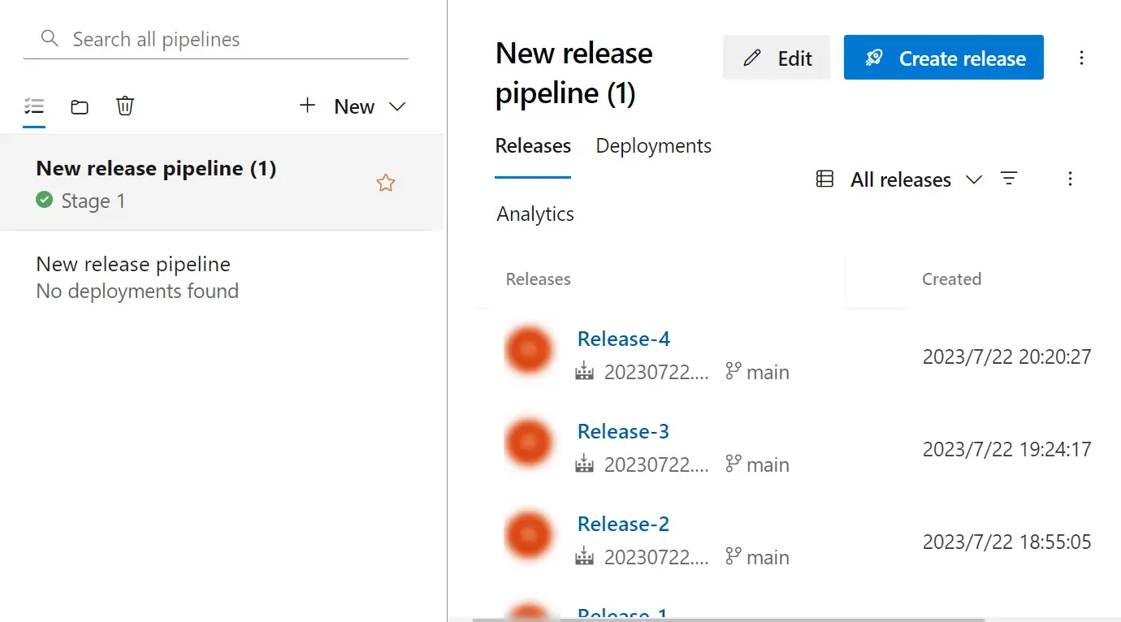Click the trash bin deleted pipelines icon
Image resolution: width=1121 pixels, height=622 pixels.
point(125,106)
